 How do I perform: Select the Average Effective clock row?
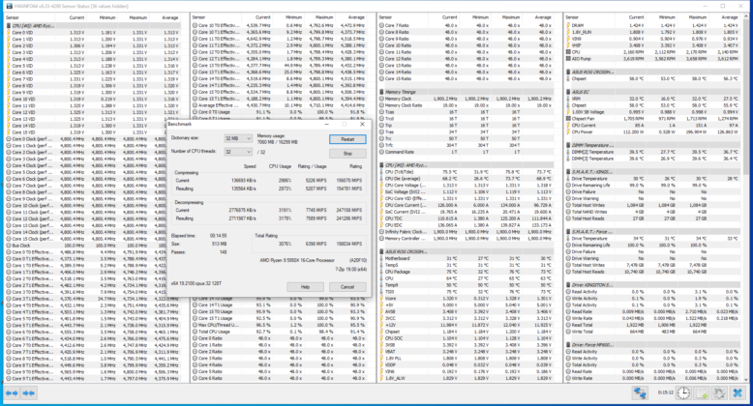coord(280,105)
